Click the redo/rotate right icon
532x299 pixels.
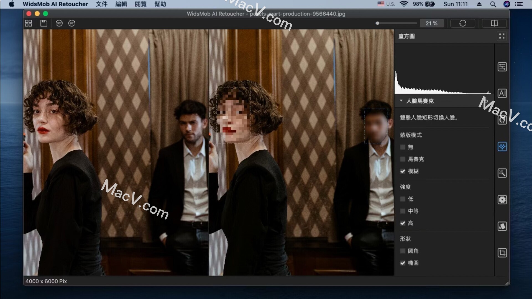[x=72, y=23]
